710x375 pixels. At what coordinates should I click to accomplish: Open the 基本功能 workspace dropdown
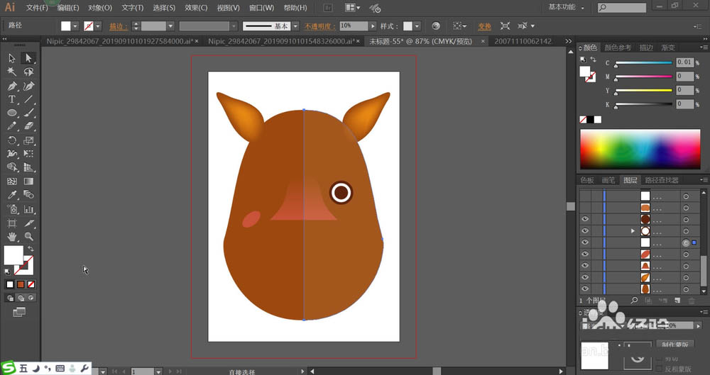[568, 7]
